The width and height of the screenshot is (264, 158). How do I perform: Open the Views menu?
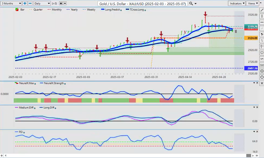click(x=253, y=3)
